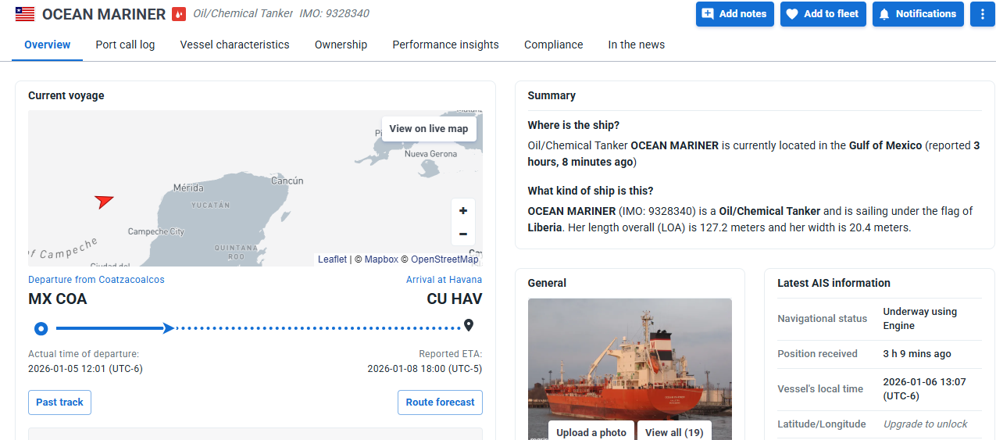Click the Campeche City label on map

tap(156, 231)
